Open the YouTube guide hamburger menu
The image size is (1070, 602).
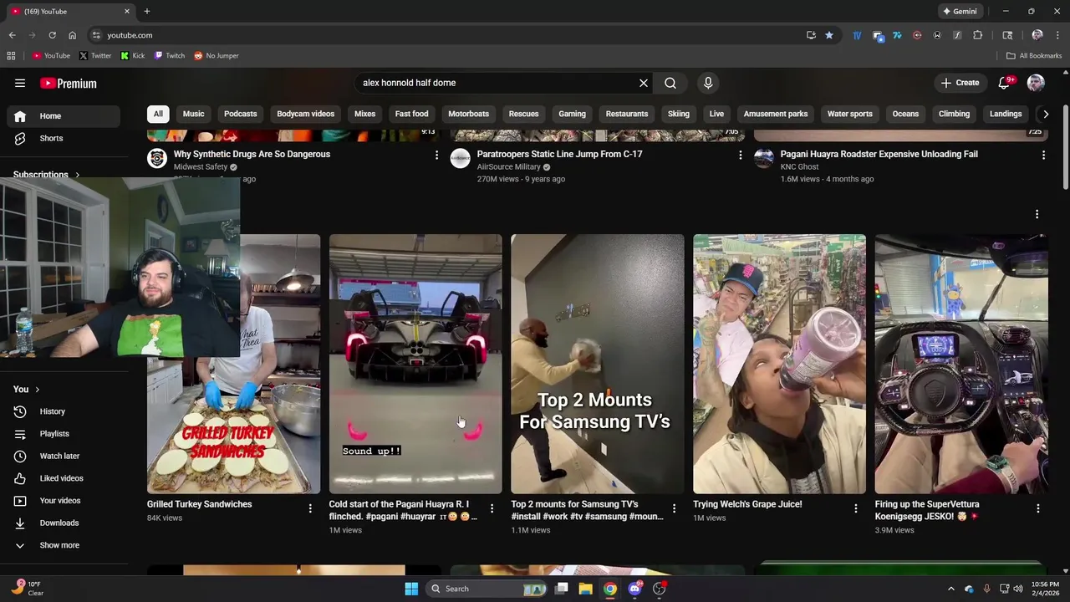(x=20, y=83)
